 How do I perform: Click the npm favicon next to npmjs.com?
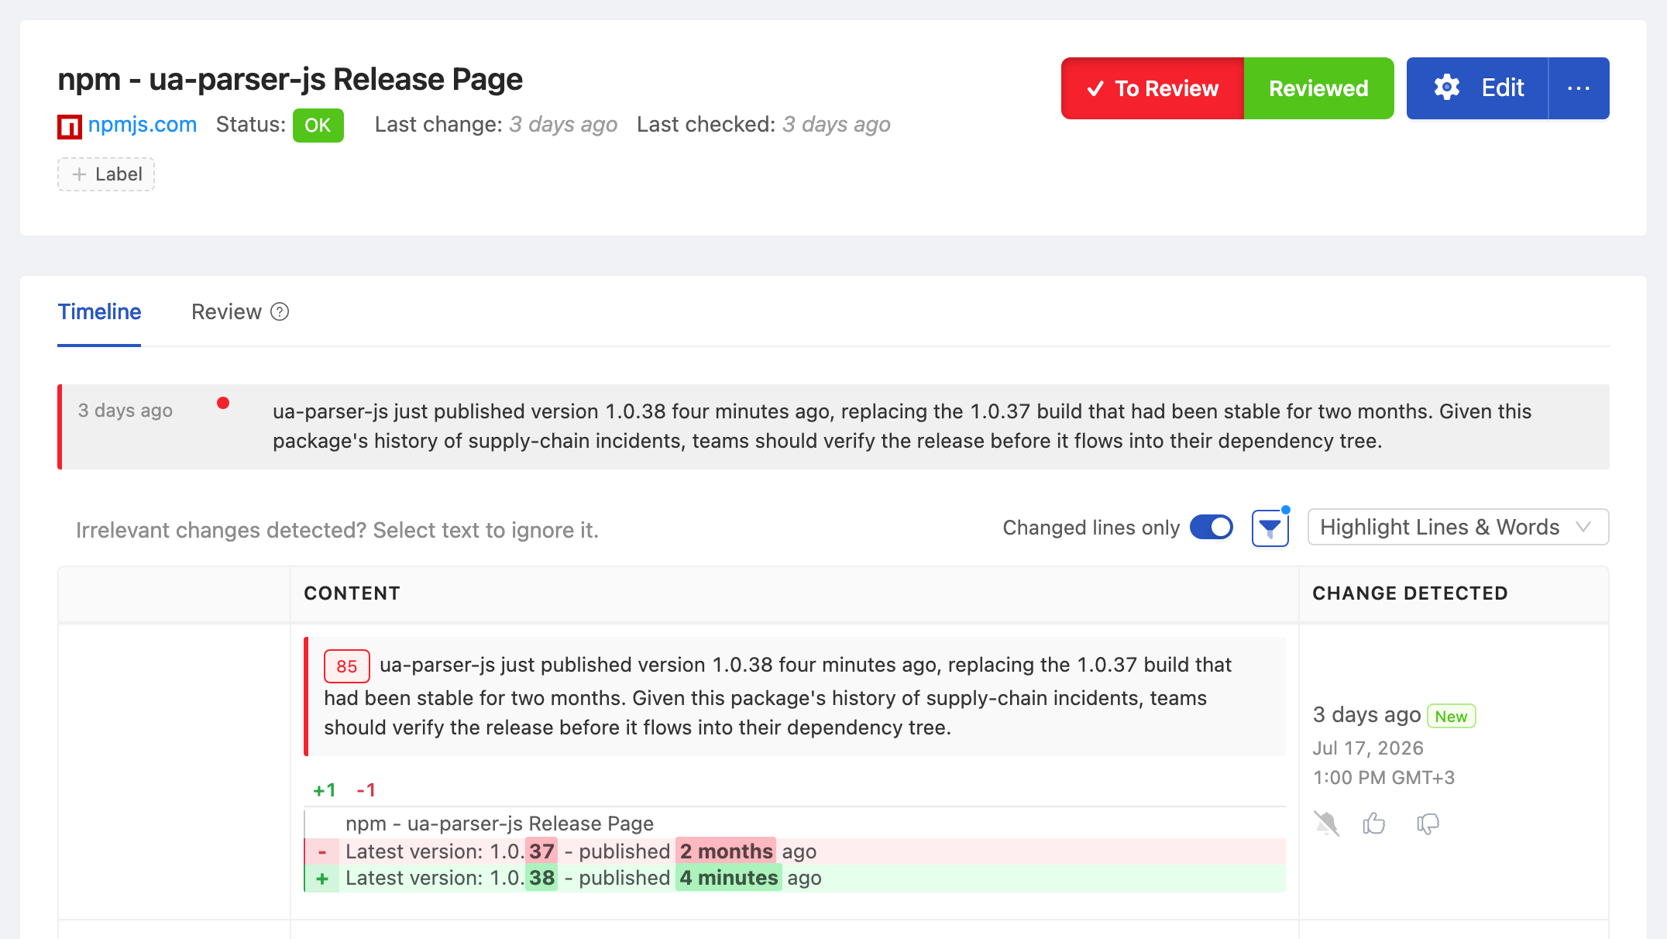(x=70, y=126)
